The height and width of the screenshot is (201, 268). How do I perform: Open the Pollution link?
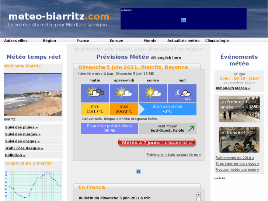15,155
